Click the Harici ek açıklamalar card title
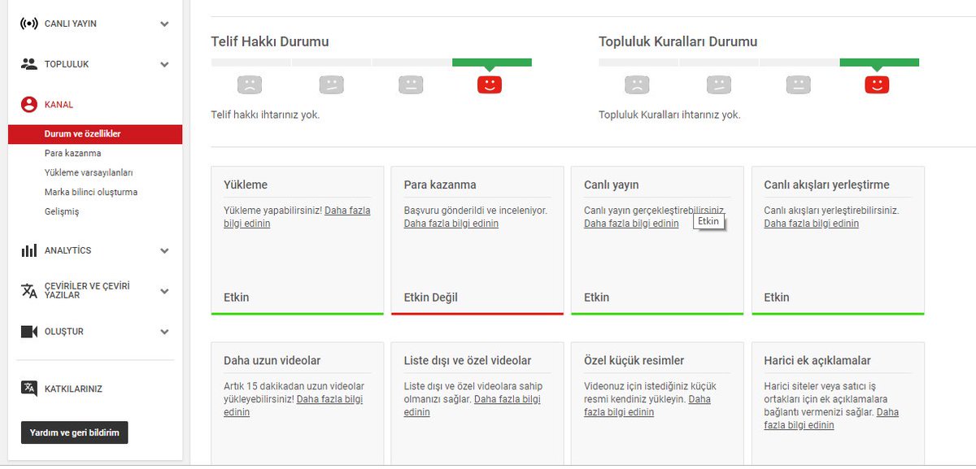The image size is (976, 469). tap(817, 360)
